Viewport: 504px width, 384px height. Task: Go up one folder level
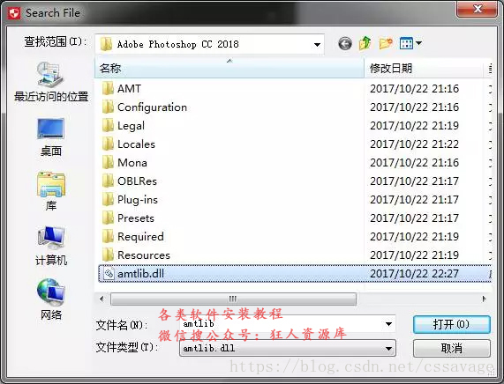[365, 43]
